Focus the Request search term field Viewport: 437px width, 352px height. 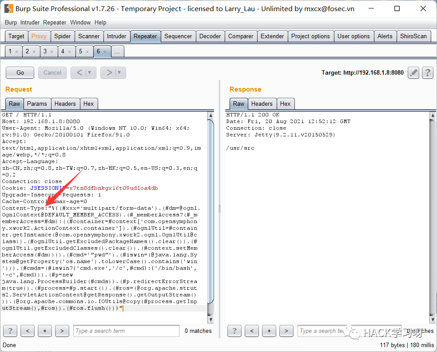point(126,331)
